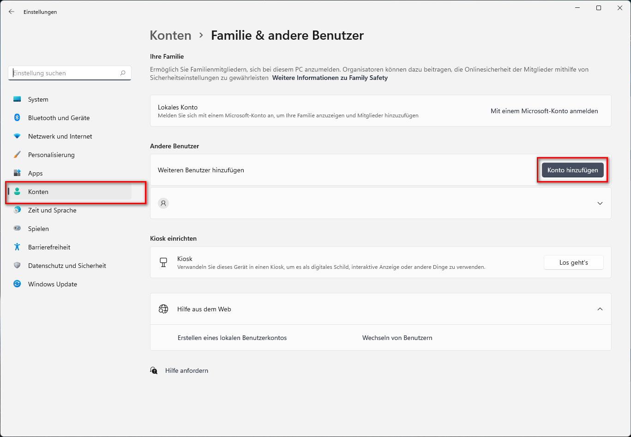The image size is (631, 437).
Task: Click the Netzwerk und Internet wifi icon
Action: [x=17, y=136]
